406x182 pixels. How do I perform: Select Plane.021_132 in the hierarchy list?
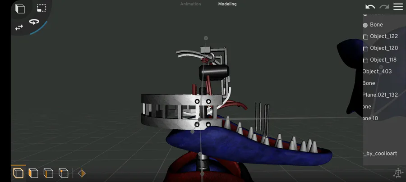coord(380,95)
